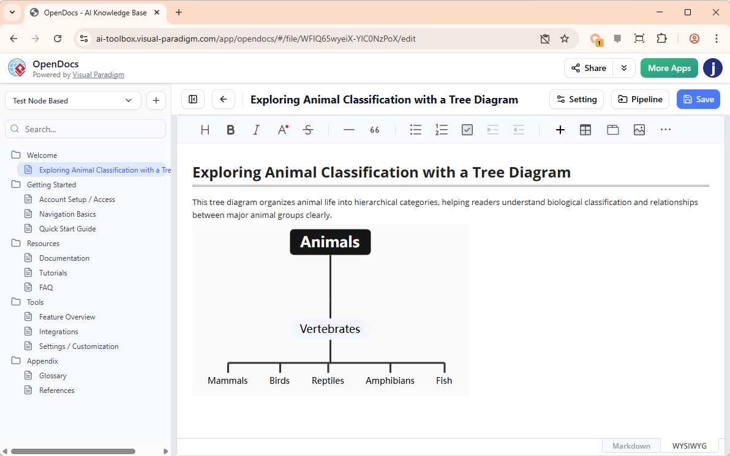This screenshot has height=456, width=730.
Task: Insert a blockquote
Action: pos(375,130)
